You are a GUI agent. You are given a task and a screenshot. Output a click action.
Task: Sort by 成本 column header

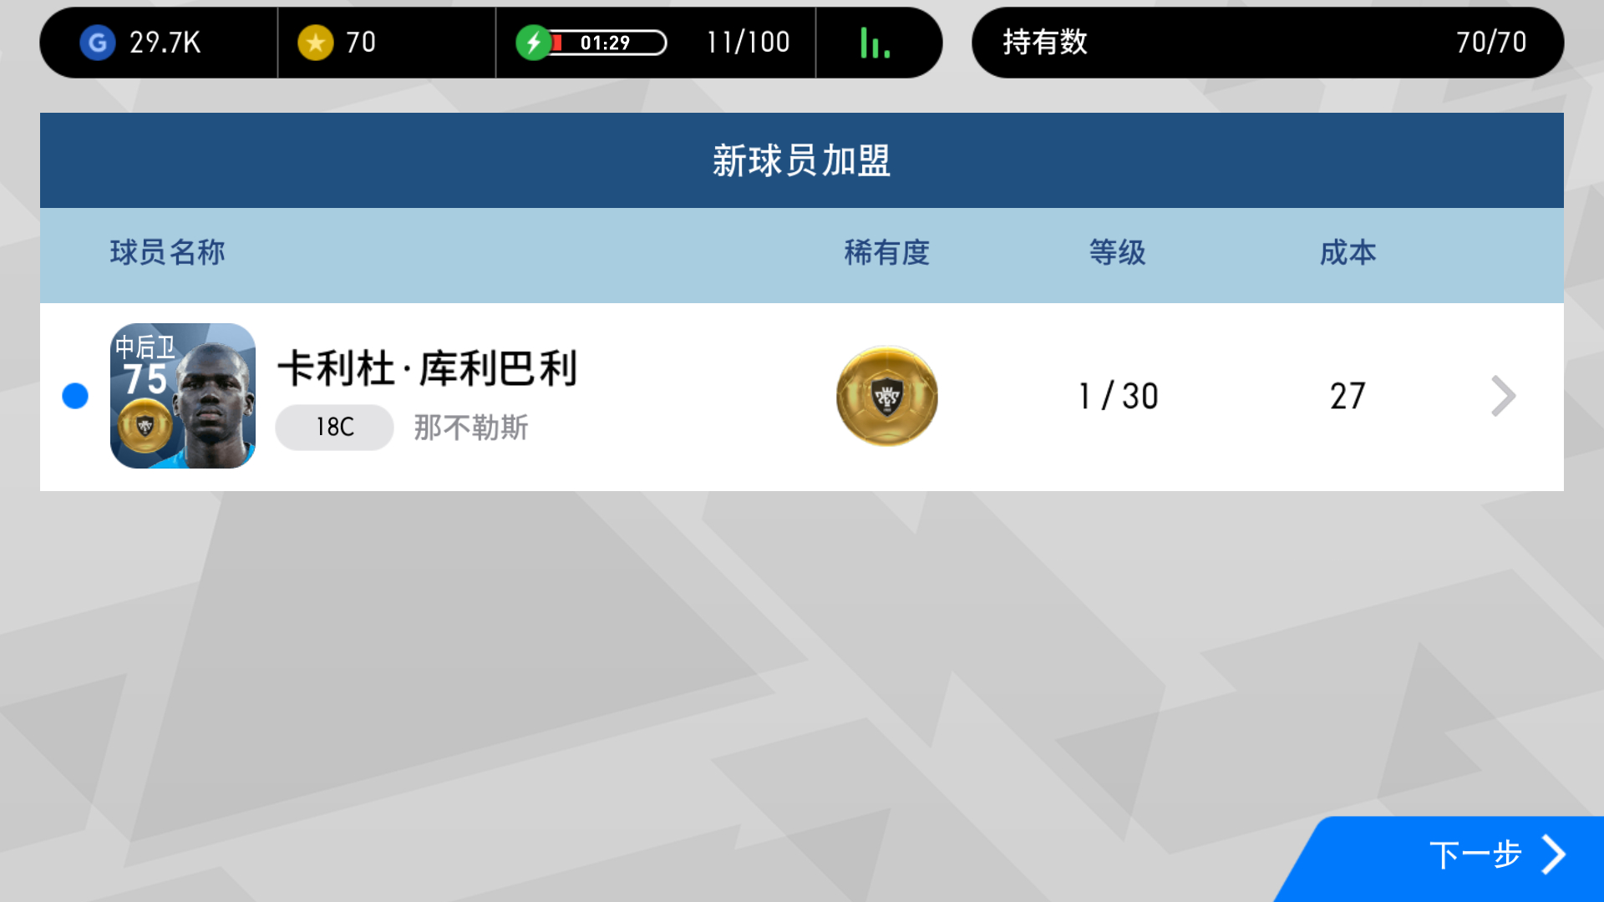[x=1348, y=252]
